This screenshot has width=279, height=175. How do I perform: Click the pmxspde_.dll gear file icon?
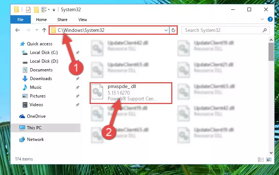97,92
